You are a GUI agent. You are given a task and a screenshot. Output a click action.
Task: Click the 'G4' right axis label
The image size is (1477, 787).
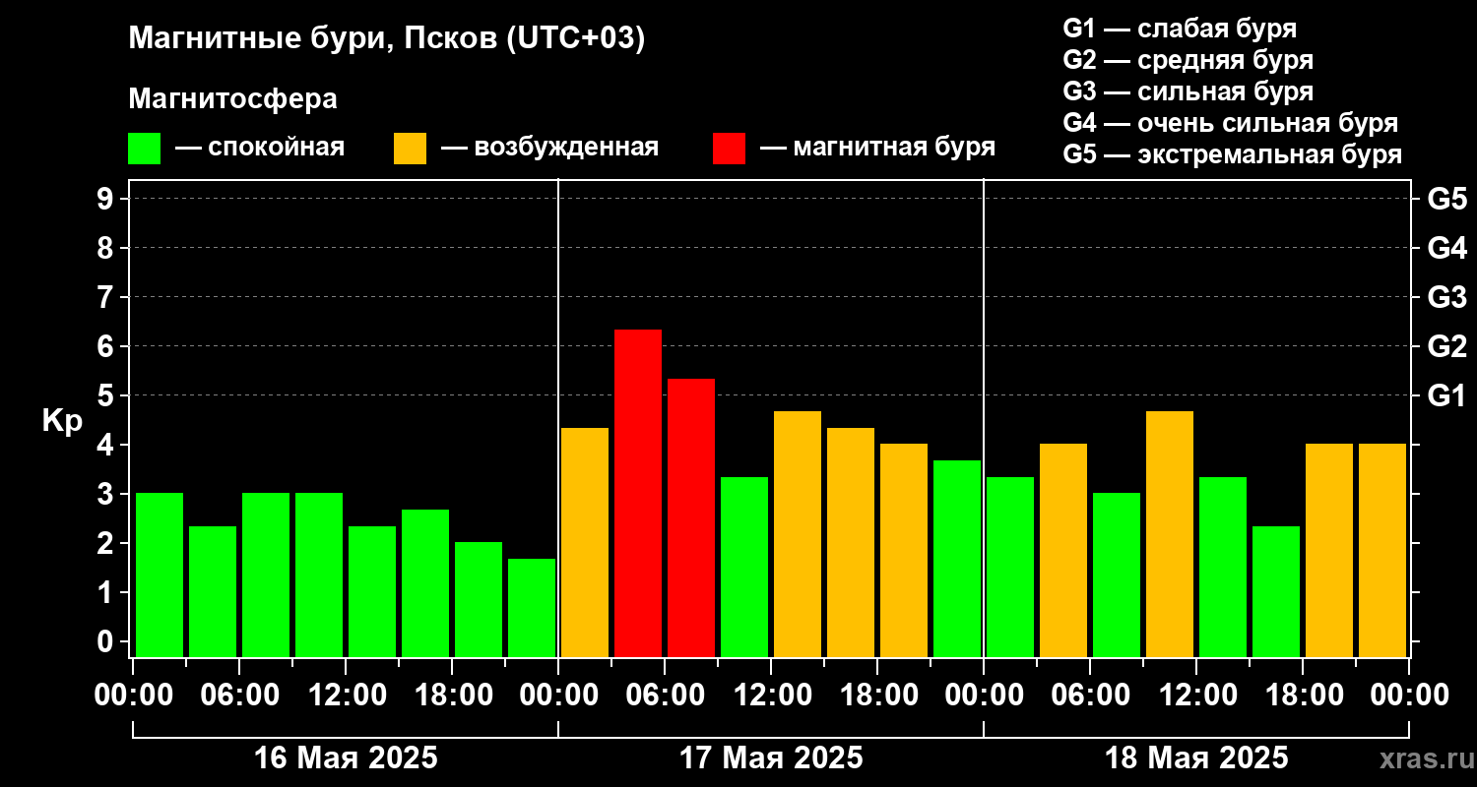point(1447,248)
